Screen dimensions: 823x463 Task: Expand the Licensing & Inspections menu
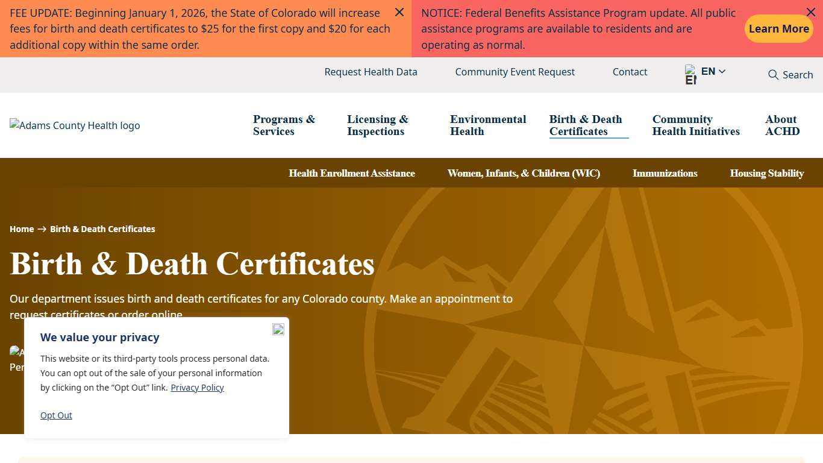coord(377,125)
